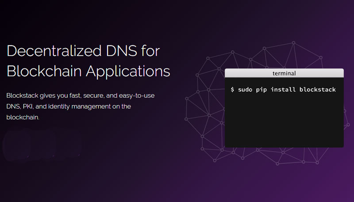354x202 pixels.
Task: Click the "easy-to-use" phrase in the description
Action: [x=137, y=95]
